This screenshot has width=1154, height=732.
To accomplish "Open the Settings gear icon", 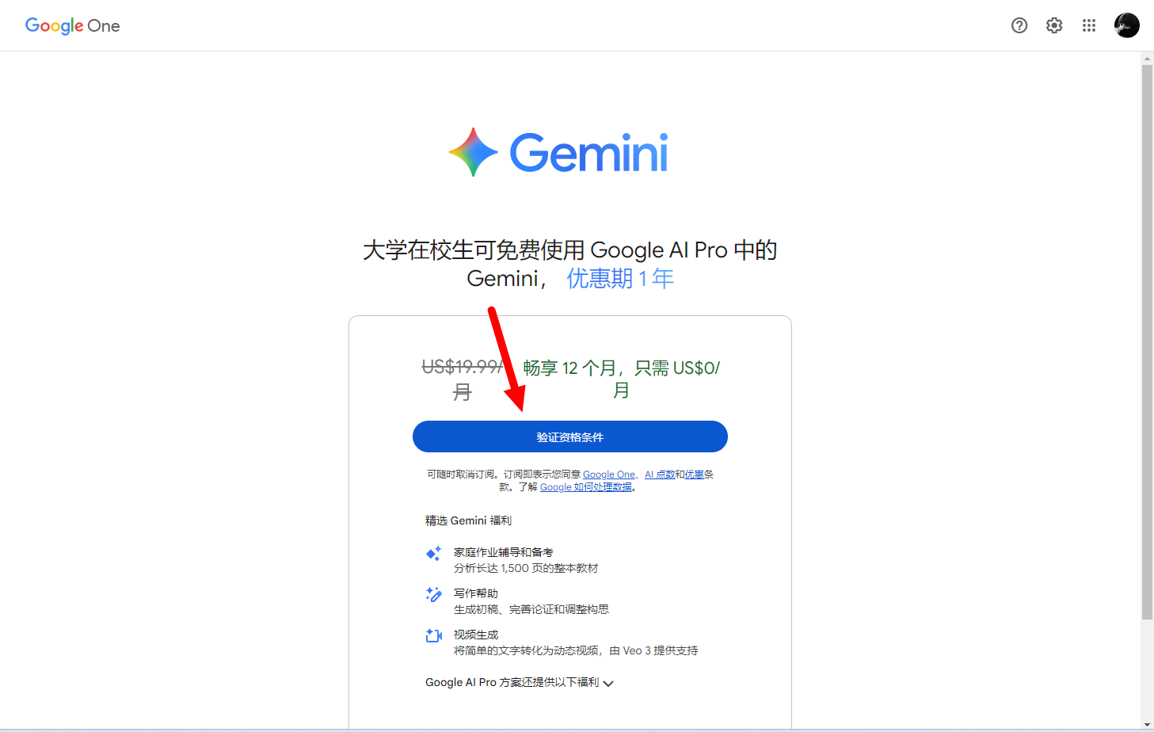I will [1054, 25].
